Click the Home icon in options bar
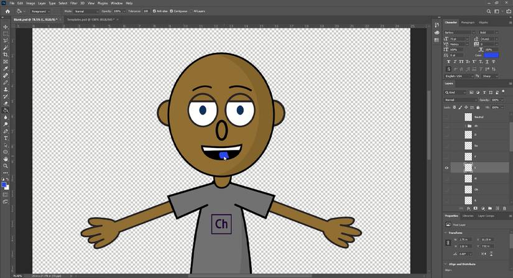 click(7, 11)
